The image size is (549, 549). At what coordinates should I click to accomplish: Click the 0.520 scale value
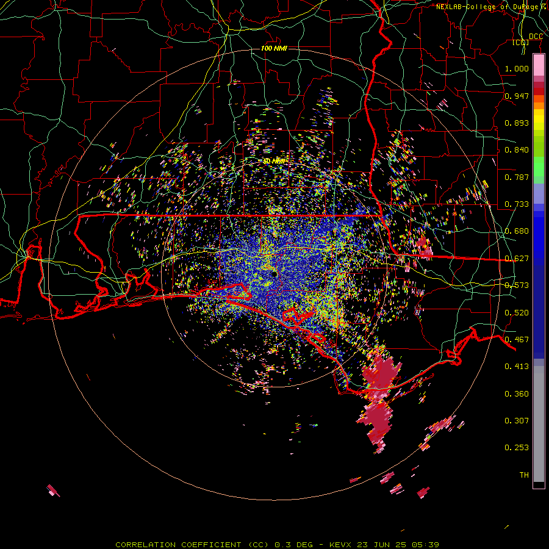point(517,313)
